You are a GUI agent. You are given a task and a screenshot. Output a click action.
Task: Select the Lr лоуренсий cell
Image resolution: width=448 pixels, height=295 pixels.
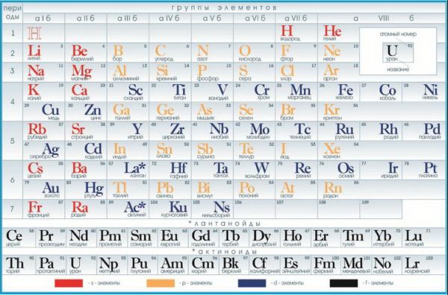[424, 265]
